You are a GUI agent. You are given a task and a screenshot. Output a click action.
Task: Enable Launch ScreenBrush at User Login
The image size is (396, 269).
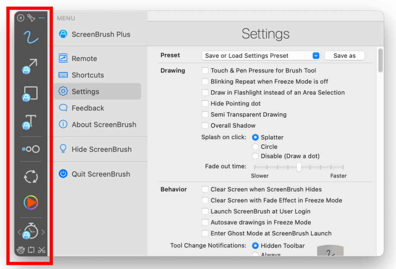[x=205, y=211]
